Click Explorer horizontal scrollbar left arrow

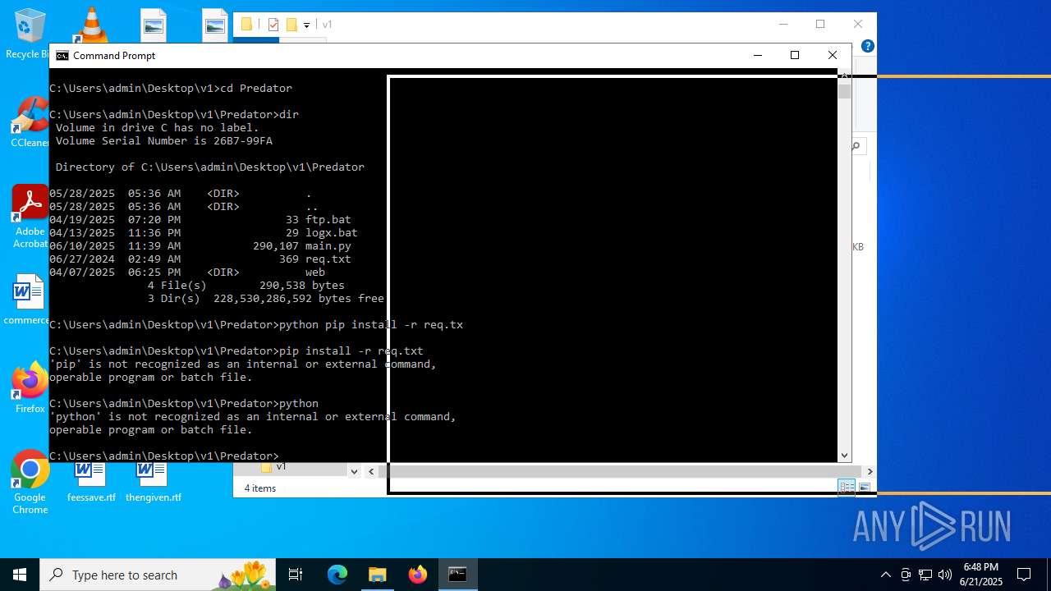click(372, 471)
